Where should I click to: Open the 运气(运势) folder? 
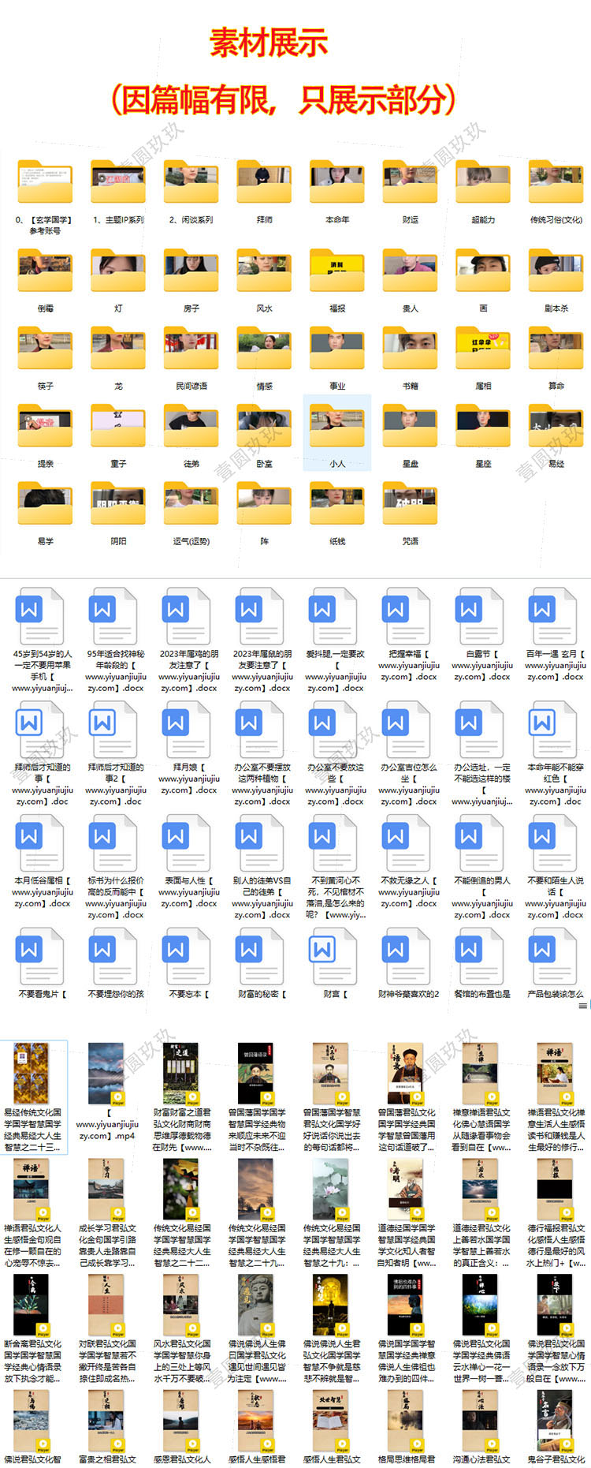pyautogui.click(x=191, y=506)
